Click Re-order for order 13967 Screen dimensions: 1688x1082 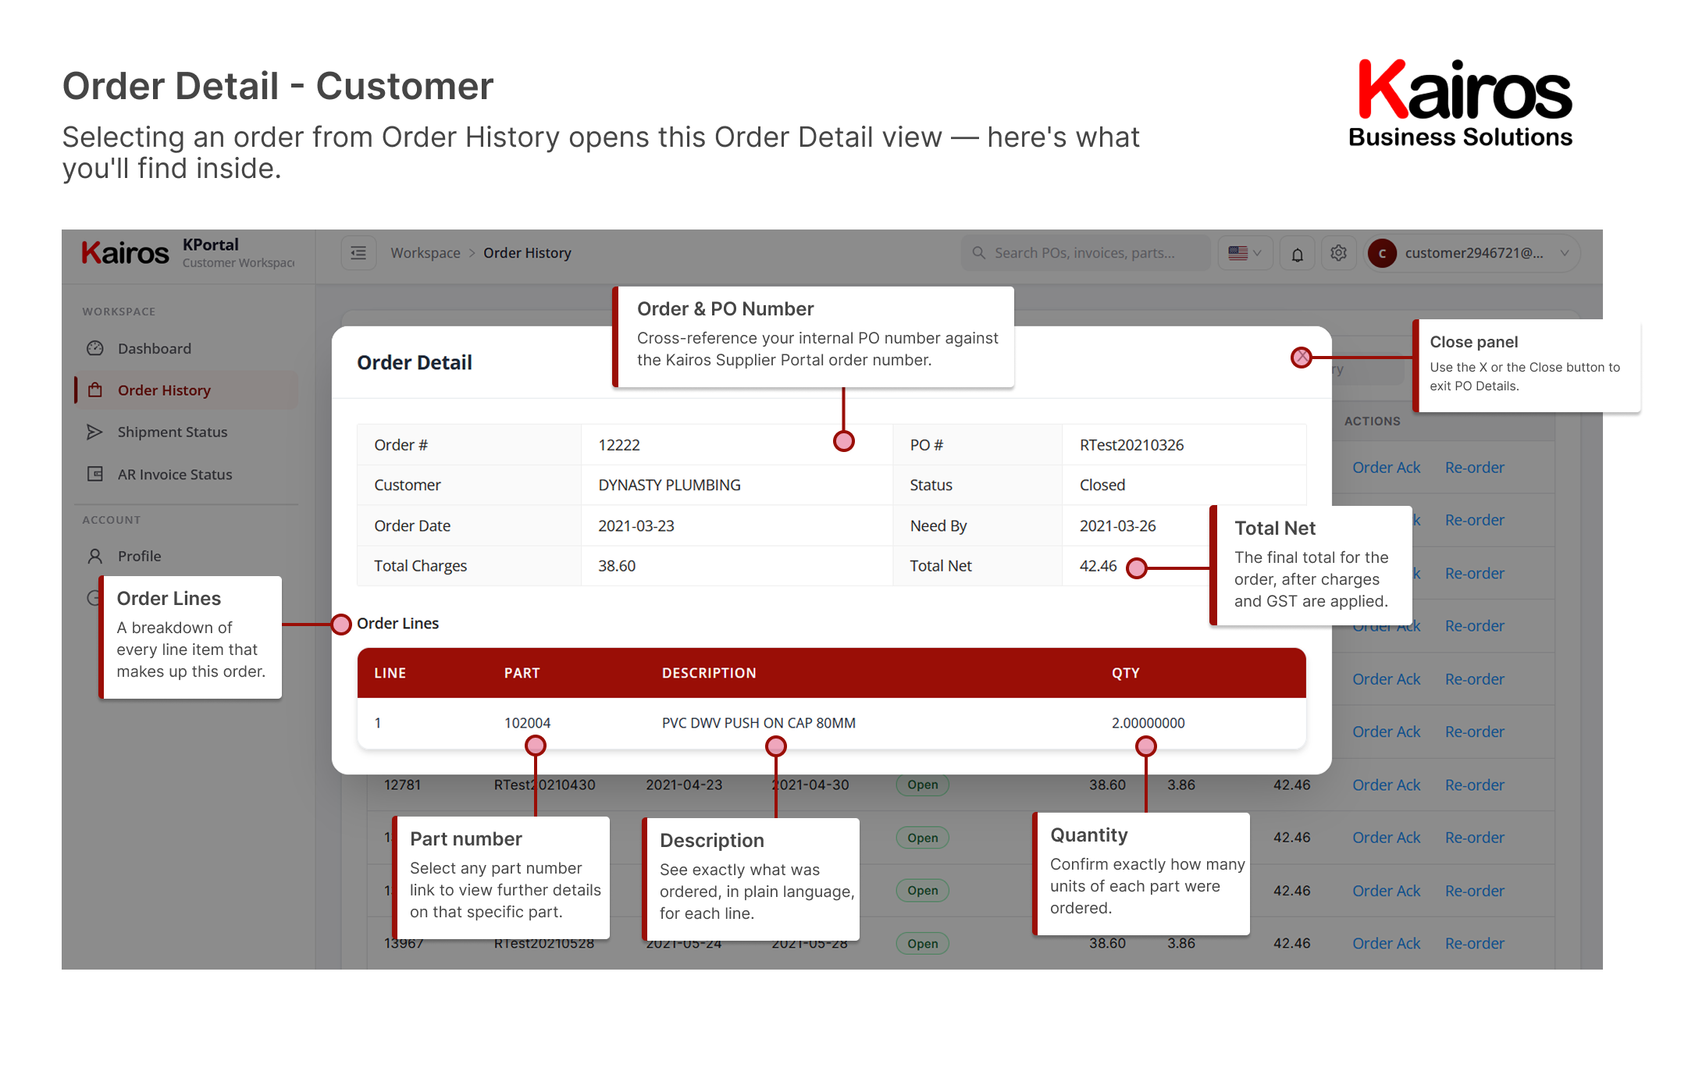(1474, 943)
